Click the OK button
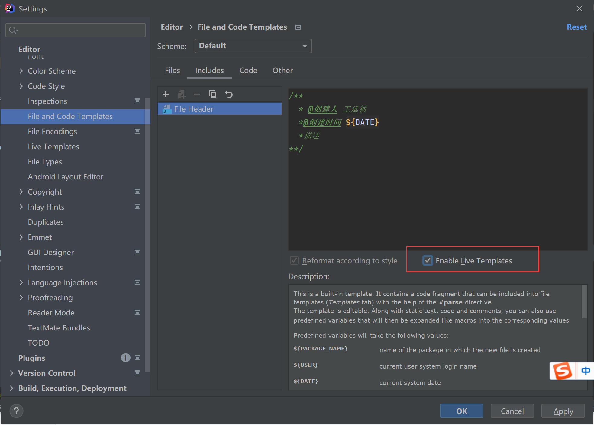The image size is (594, 425). (x=461, y=411)
